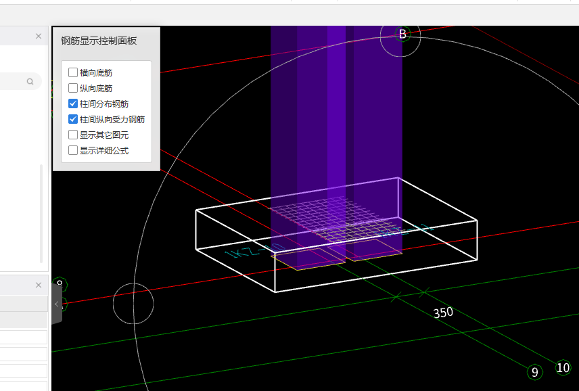
Task: Uncheck 柱间分布钢筋 checkbox
Action: pos(73,103)
